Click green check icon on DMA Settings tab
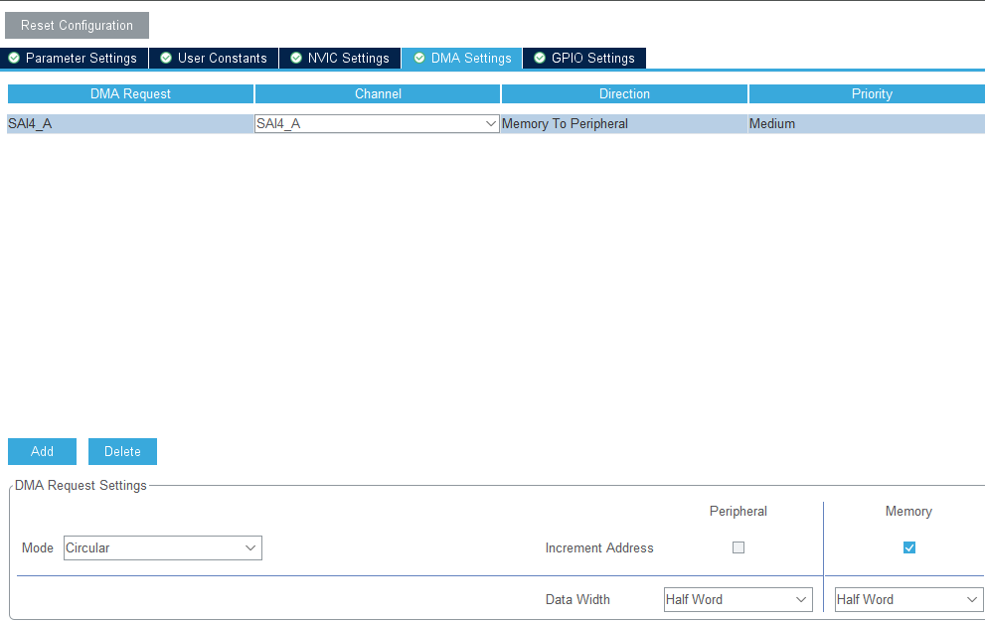 point(419,58)
